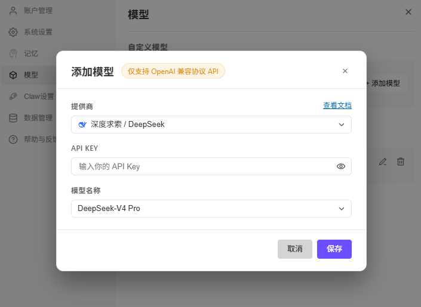Image resolution: width=421 pixels, height=307 pixels.
Task: Click the delete trash icon for custom model
Action: (x=401, y=162)
